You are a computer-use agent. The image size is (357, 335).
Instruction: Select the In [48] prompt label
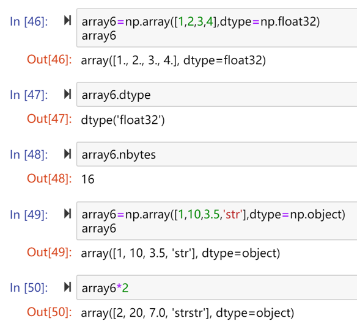pos(29,155)
